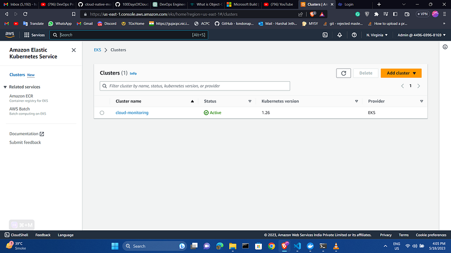
Task: Launch CloudShell from the top navigation bar
Action: [325, 35]
